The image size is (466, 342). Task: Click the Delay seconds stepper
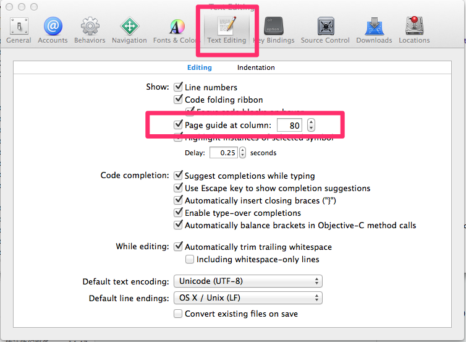[x=243, y=153]
